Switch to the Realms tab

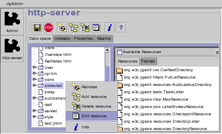104,39
